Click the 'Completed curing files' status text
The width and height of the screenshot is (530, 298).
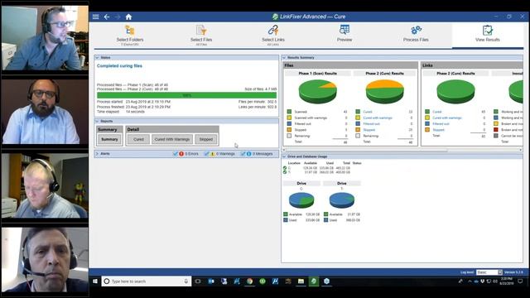119,66
